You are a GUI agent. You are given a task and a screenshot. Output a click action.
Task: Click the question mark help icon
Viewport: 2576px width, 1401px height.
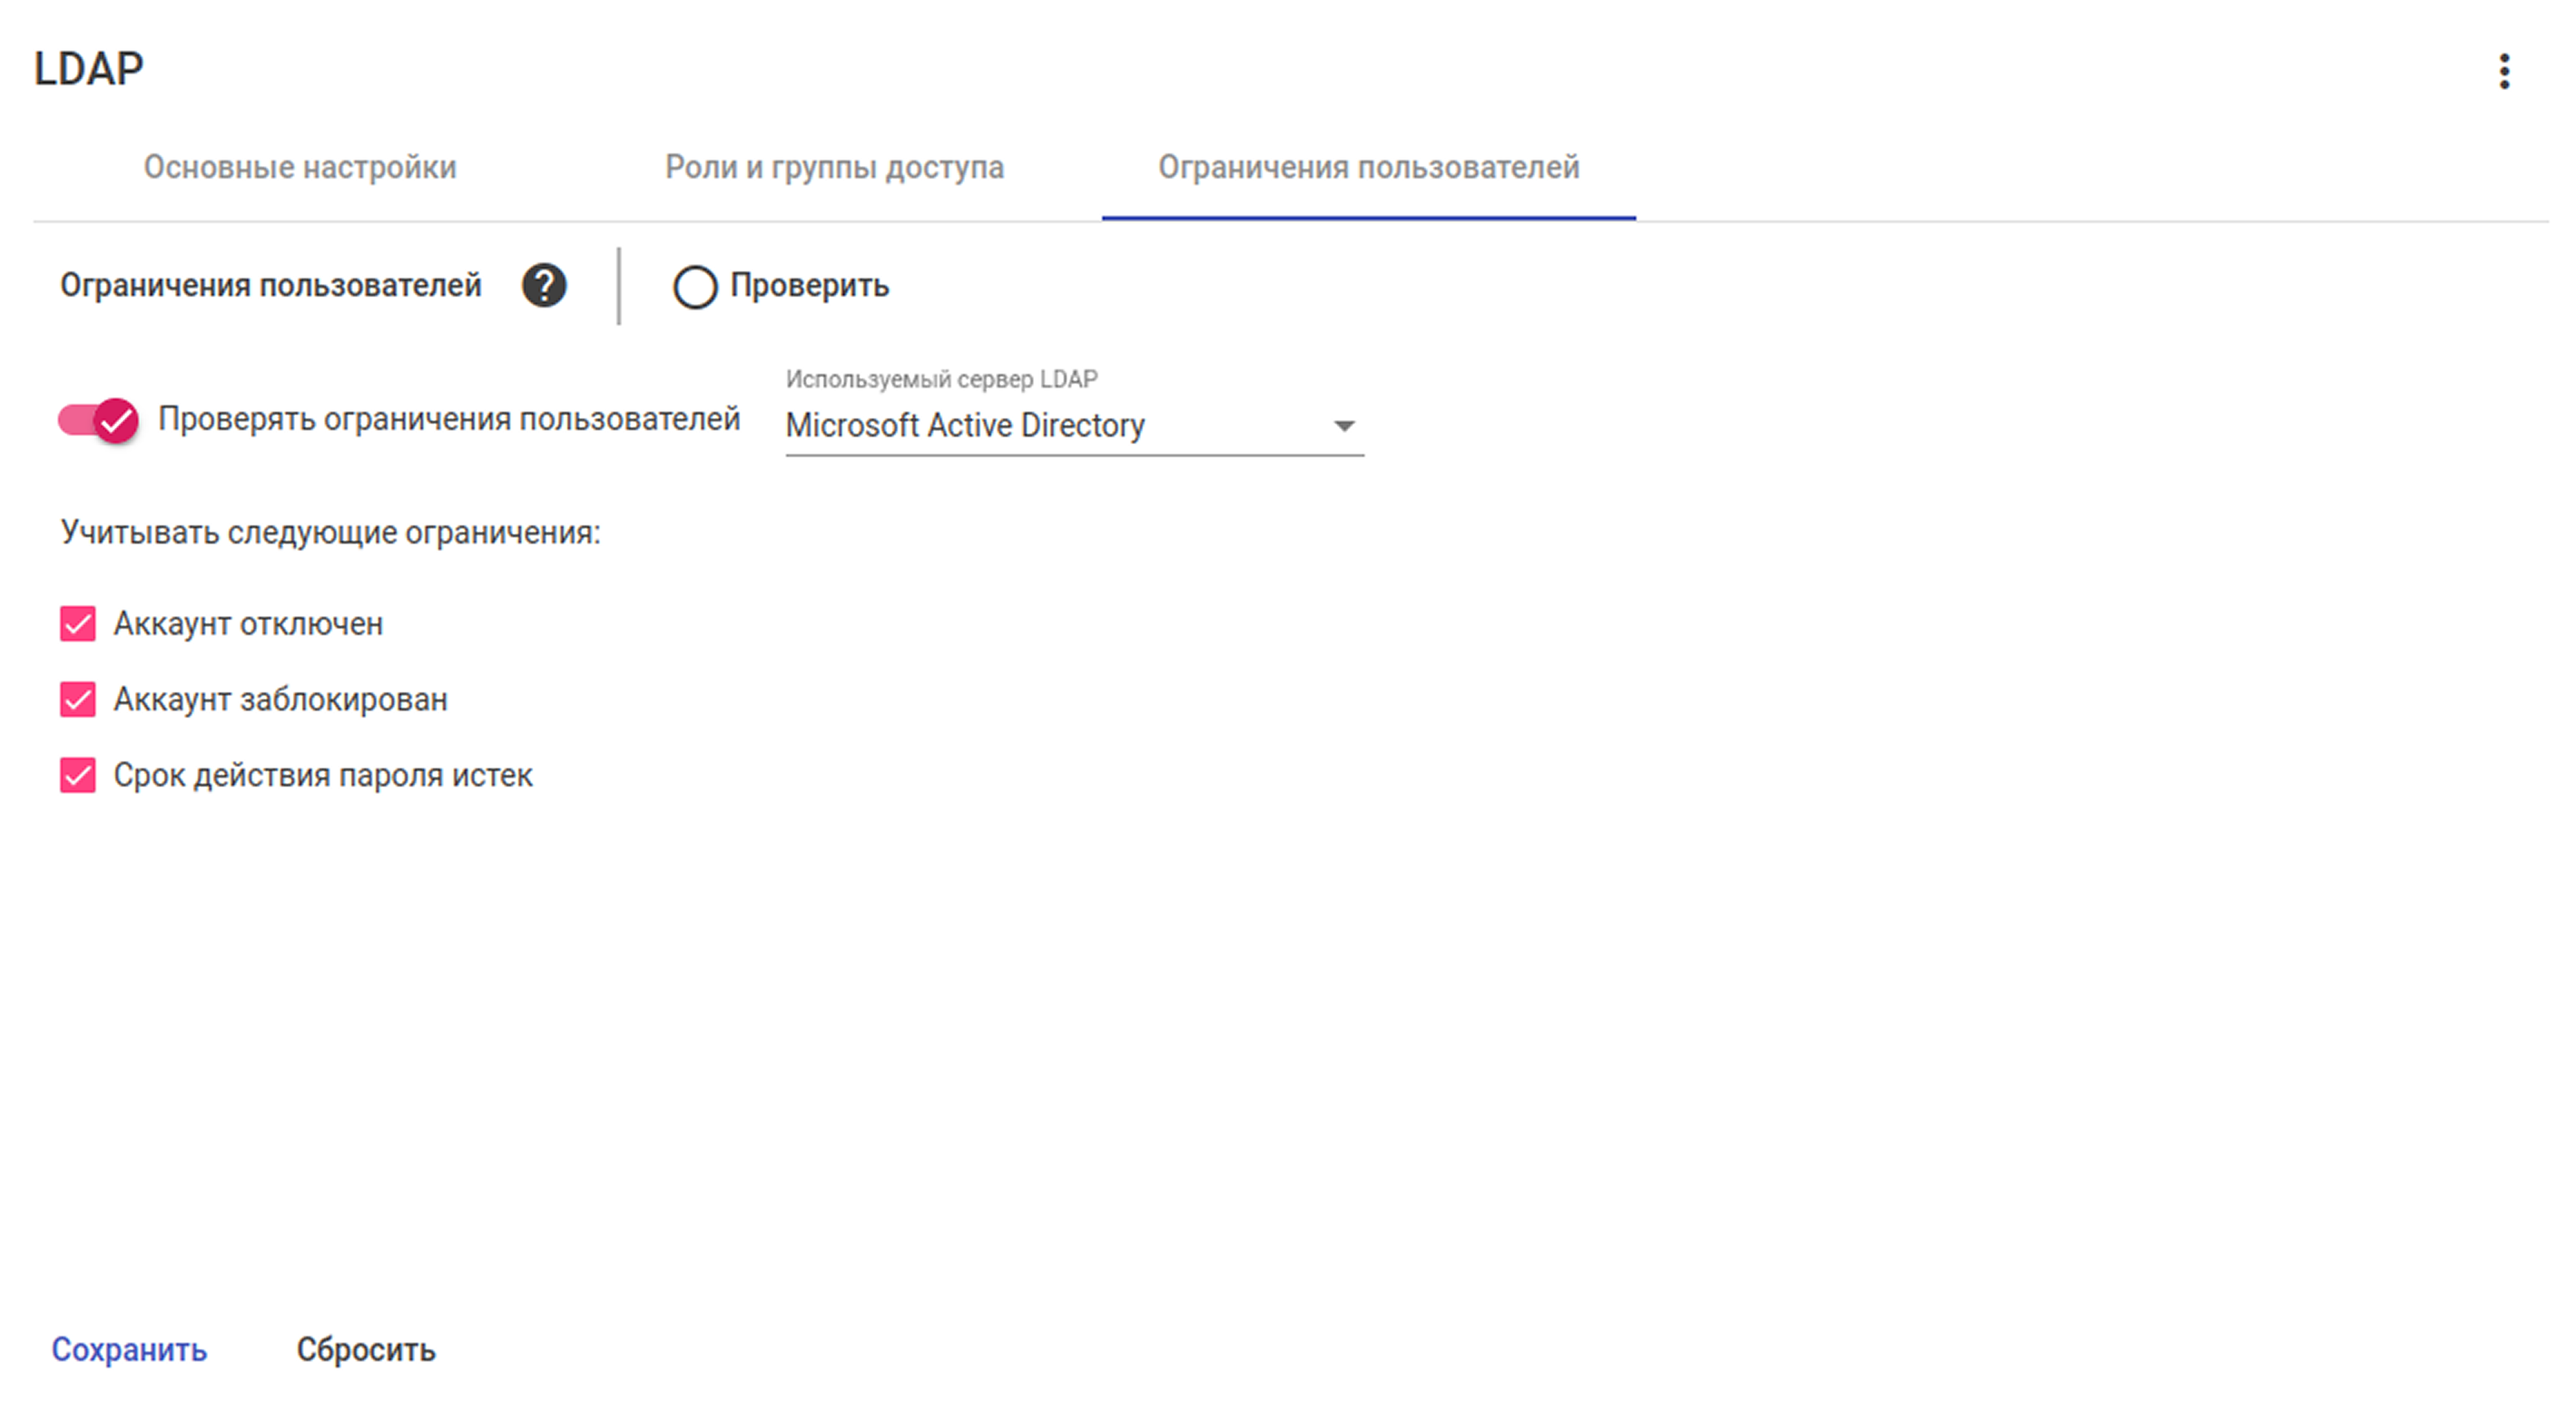click(544, 286)
